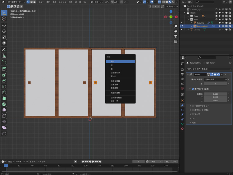Click the pan view hand icon
This screenshot has width=233, height=175.
176,31
